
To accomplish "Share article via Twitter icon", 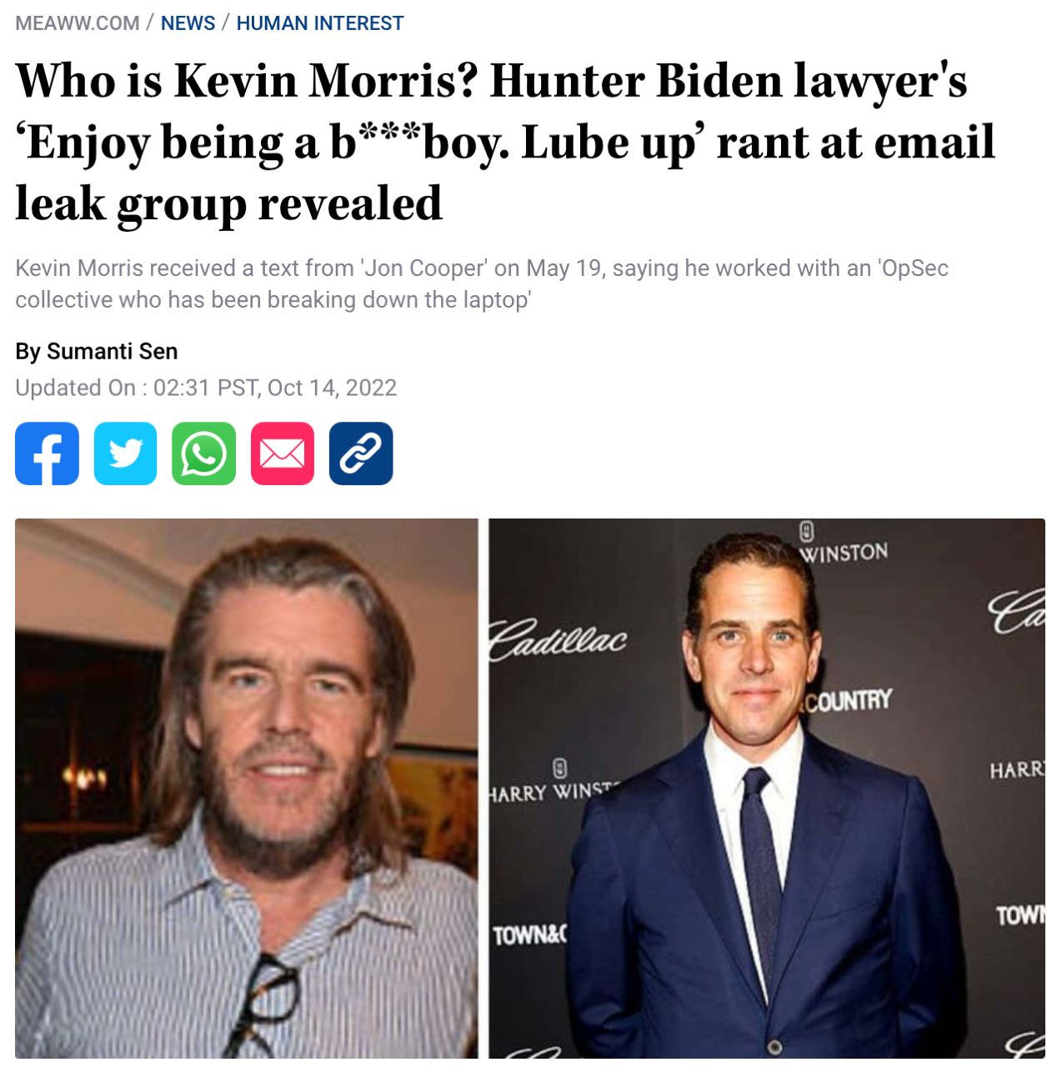I will tap(125, 453).
